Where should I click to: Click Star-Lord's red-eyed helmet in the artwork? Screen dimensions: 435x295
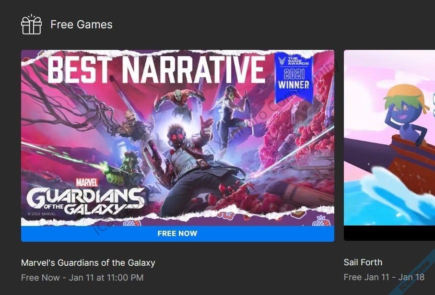click(x=176, y=135)
